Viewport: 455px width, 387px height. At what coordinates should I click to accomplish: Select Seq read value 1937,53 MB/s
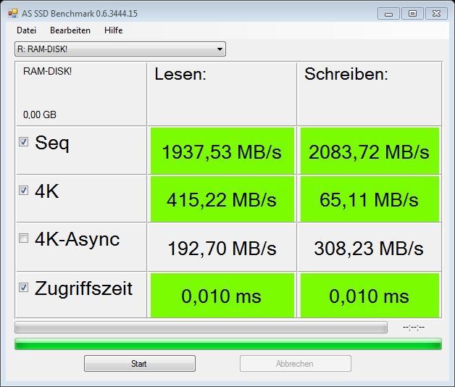pyautogui.click(x=222, y=152)
